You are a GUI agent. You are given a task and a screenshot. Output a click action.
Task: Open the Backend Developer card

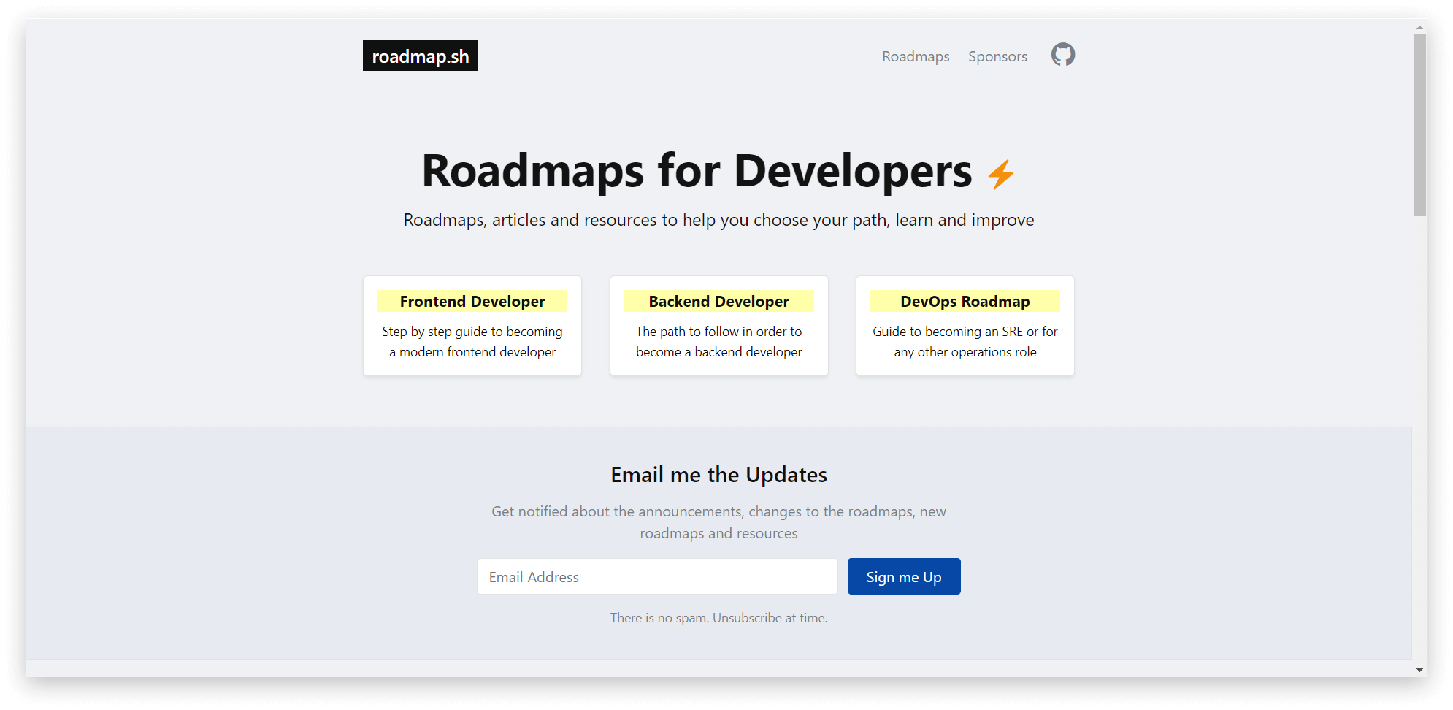pos(719,326)
